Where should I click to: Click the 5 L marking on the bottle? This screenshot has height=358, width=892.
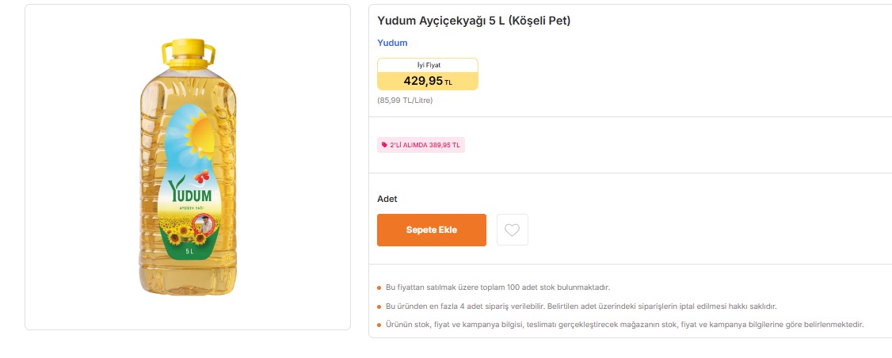(x=189, y=251)
